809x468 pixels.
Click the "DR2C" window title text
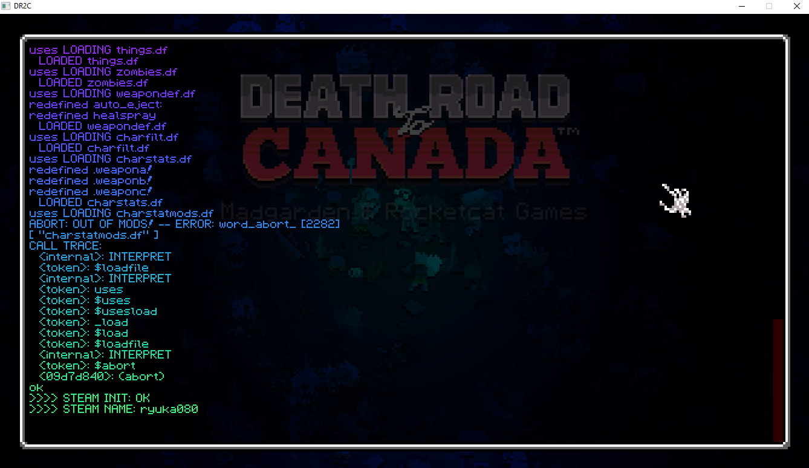[x=23, y=6]
